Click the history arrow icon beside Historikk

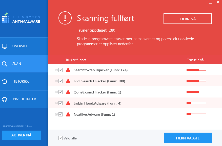[5, 82]
